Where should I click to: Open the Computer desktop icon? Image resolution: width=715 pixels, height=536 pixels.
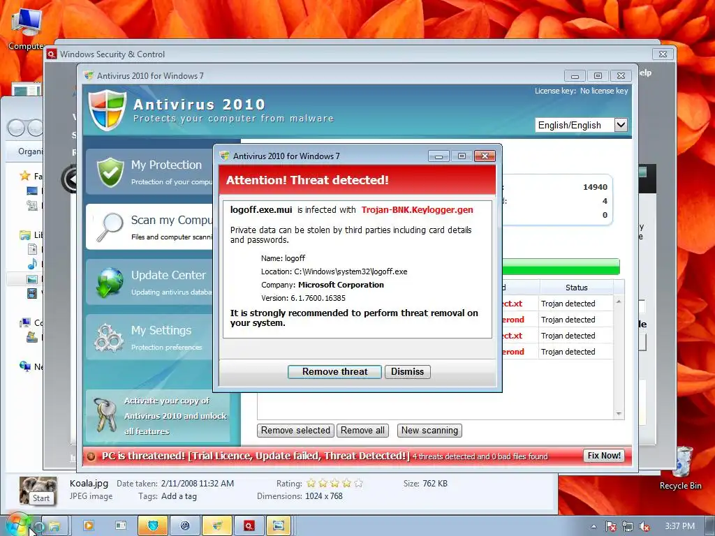pyautogui.click(x=26, y=28)
